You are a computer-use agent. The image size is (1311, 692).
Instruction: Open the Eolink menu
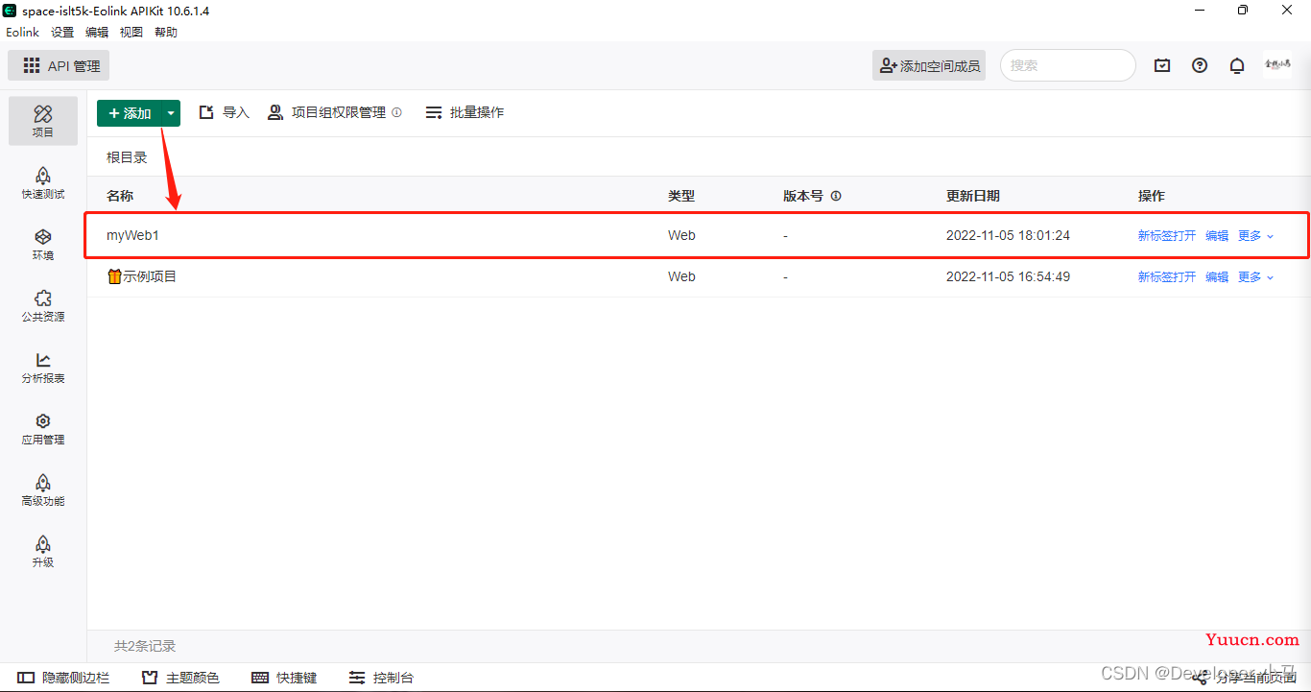[x=23, y=32]
